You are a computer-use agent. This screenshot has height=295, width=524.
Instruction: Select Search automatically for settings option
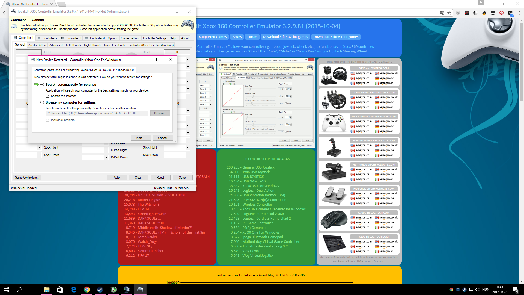coord(42,85)
